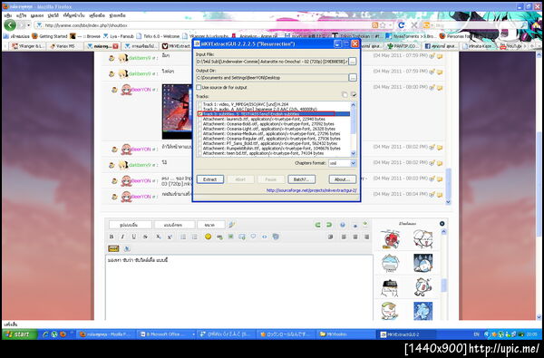Screen dimensions: 544x358
Task: Open the 'Lys - Fansub' bookmark
Action: [x=118, y=35]
